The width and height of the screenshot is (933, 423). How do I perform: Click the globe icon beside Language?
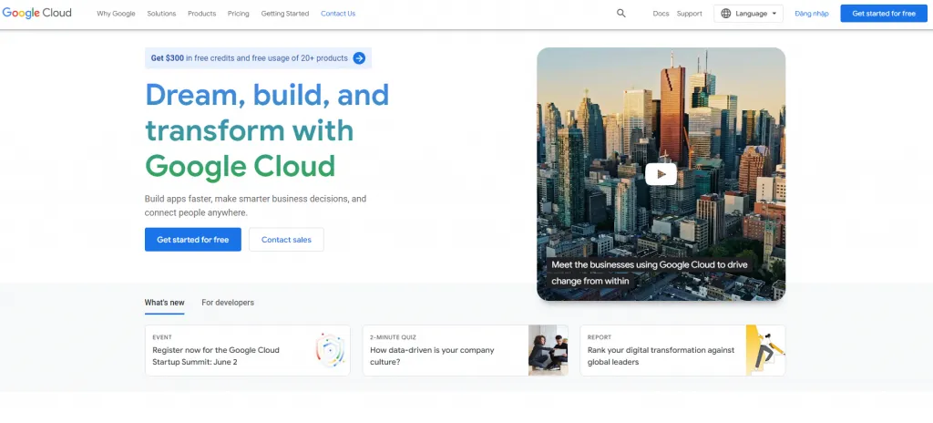(x=725, y=14)
